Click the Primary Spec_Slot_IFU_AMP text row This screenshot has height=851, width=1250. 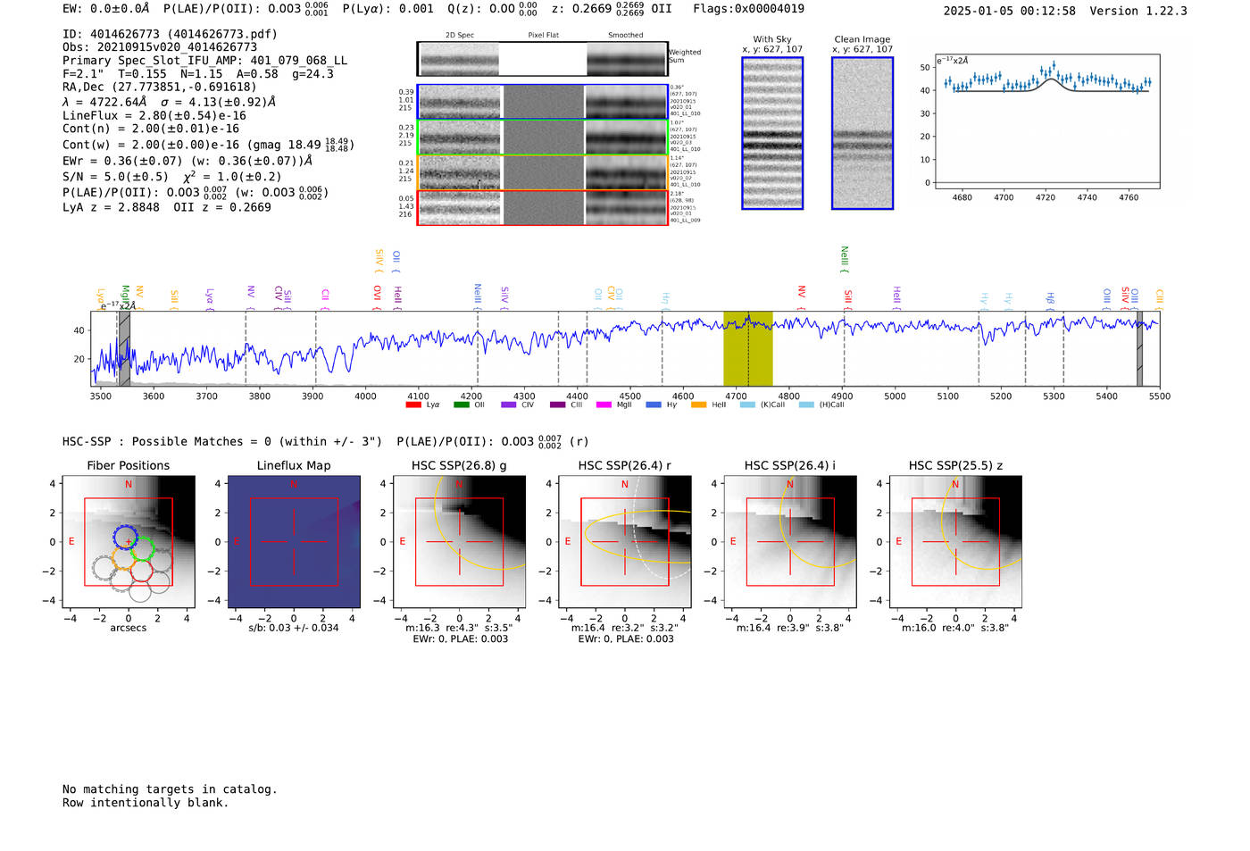[205, 61]
